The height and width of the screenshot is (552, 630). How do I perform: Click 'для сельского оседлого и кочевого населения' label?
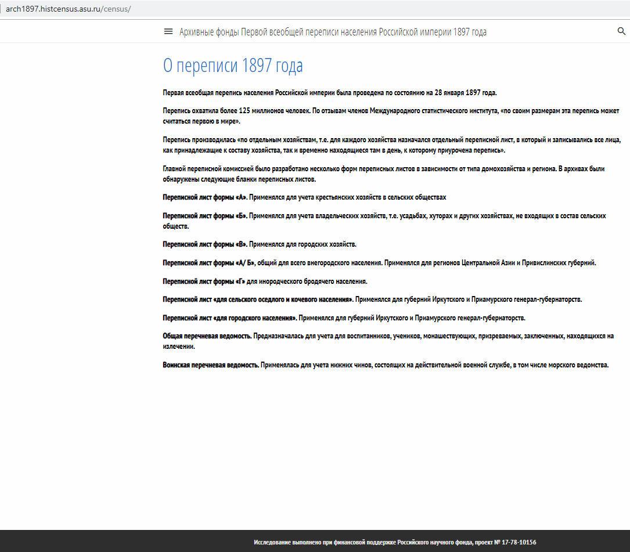(283, 300)
